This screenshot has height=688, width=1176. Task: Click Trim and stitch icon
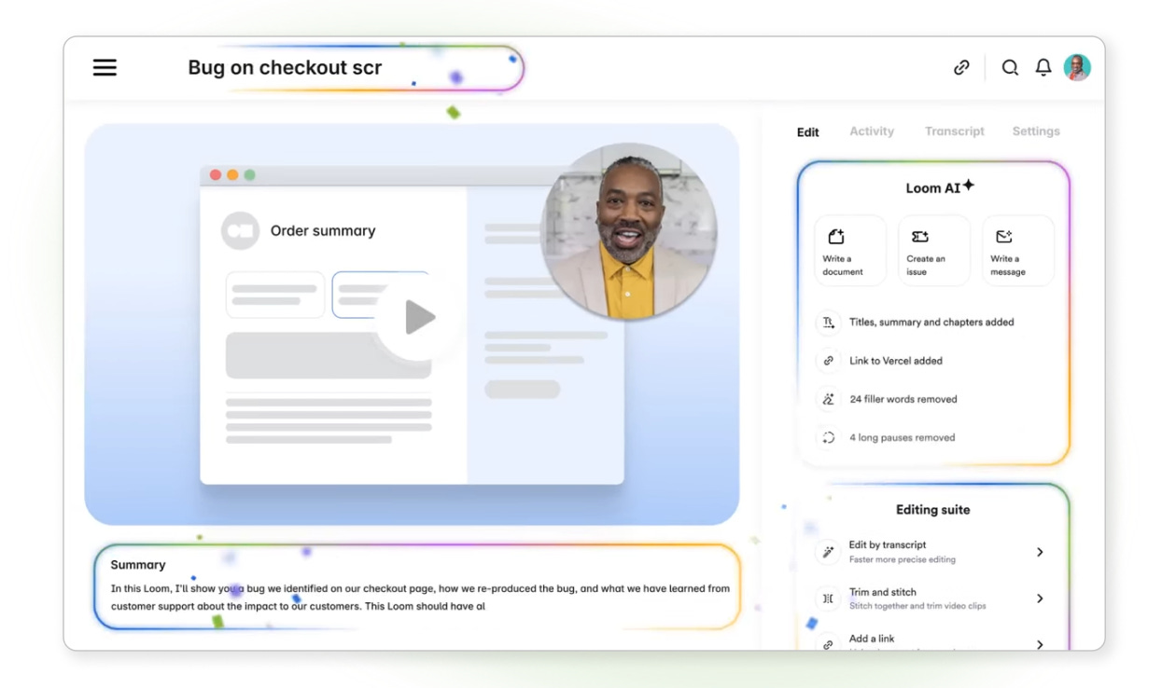tap(828, 599)
